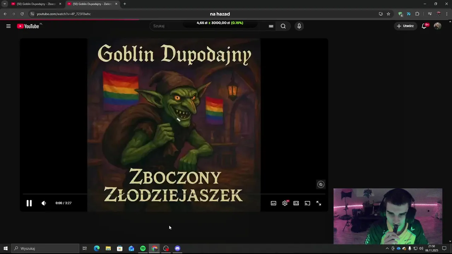This screenshot has width=452, height=254.
Task: Close the active Goblin Dupodajny - Zielon tab
Action: (116, 4)
